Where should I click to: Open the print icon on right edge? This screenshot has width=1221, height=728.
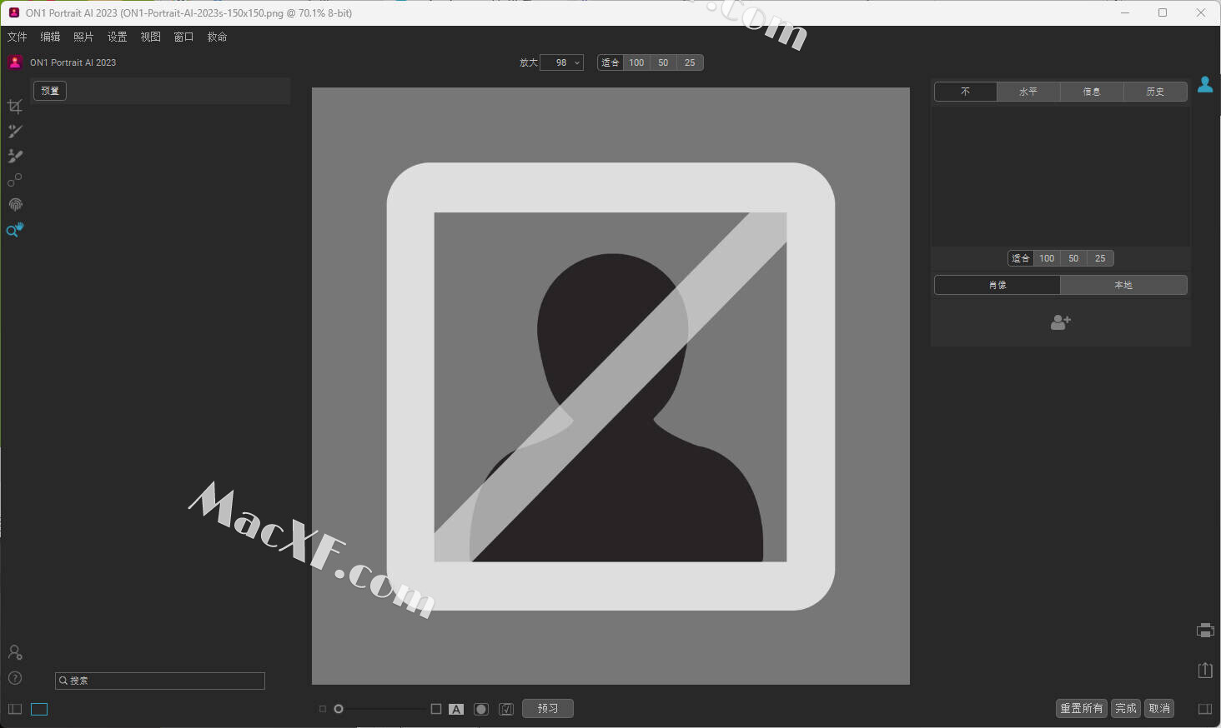[1205, 631]
